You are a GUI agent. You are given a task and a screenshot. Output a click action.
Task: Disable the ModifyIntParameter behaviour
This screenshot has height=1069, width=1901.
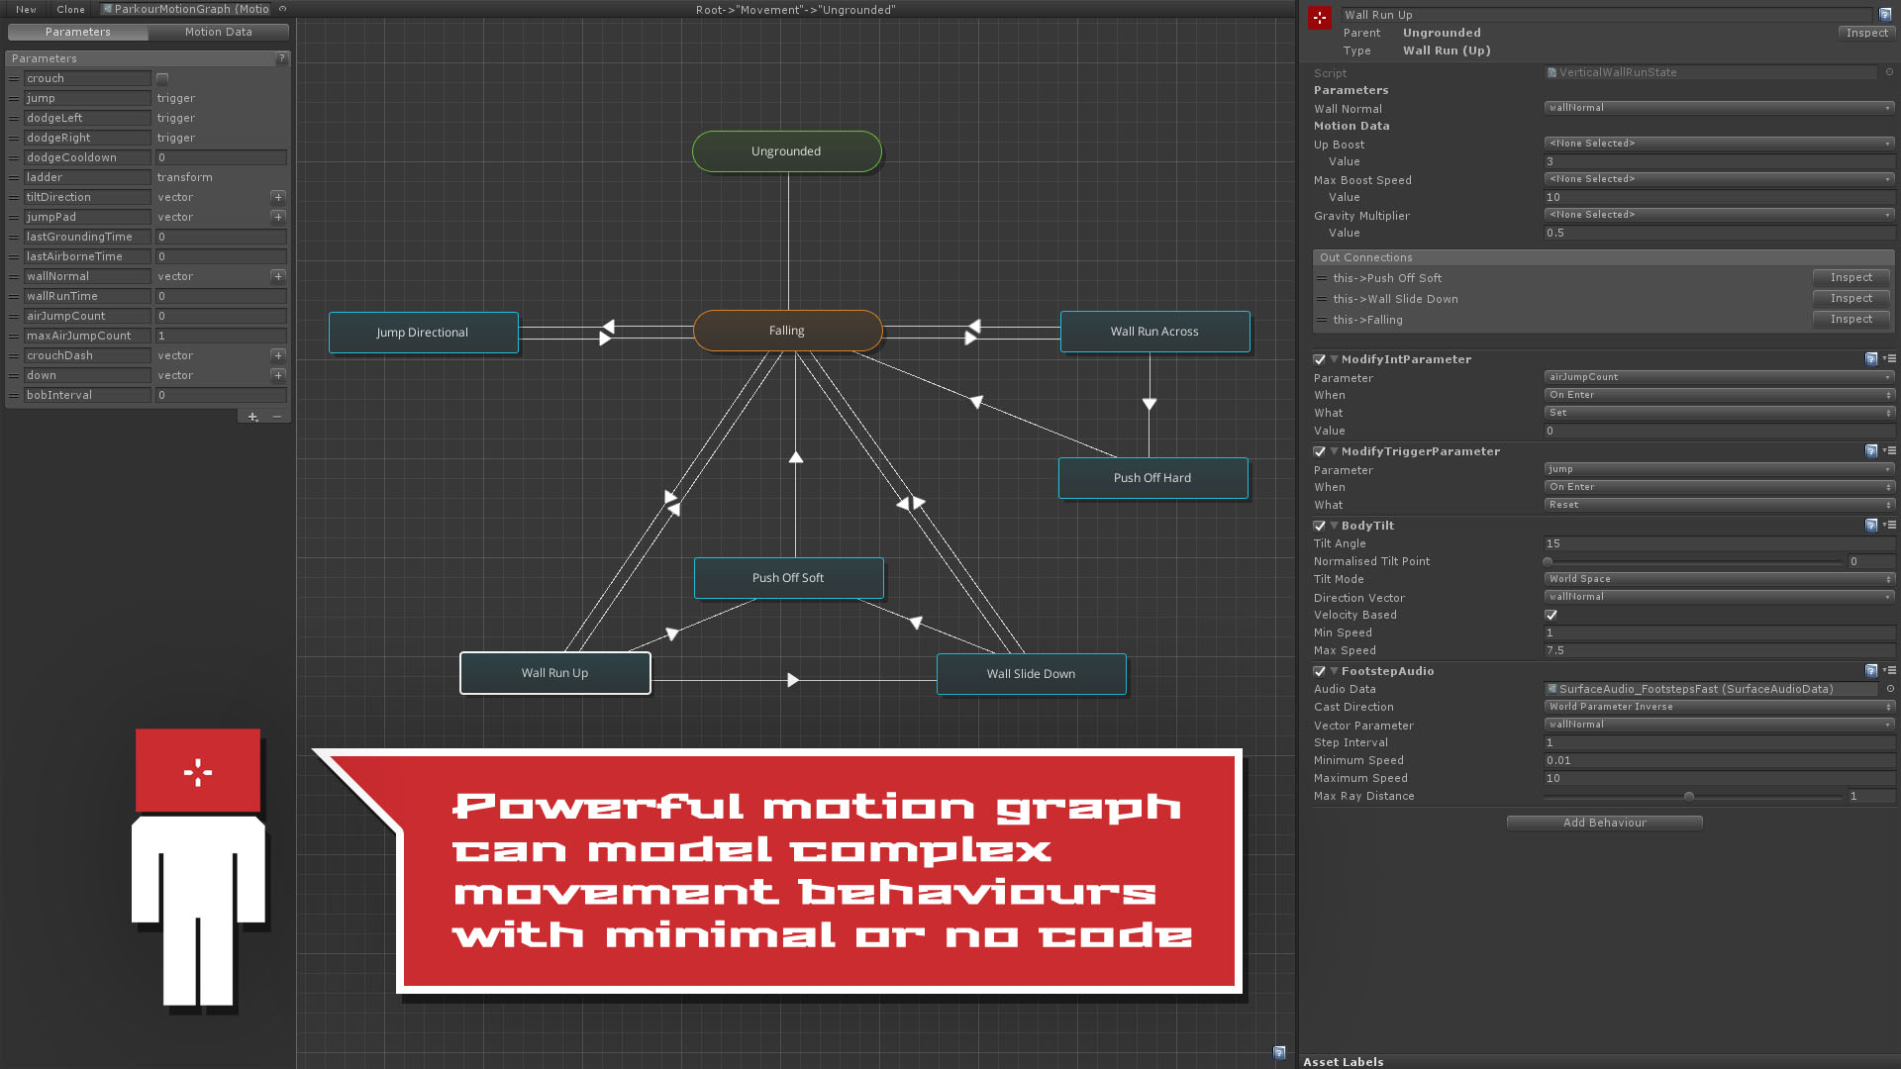[1319, 359]
